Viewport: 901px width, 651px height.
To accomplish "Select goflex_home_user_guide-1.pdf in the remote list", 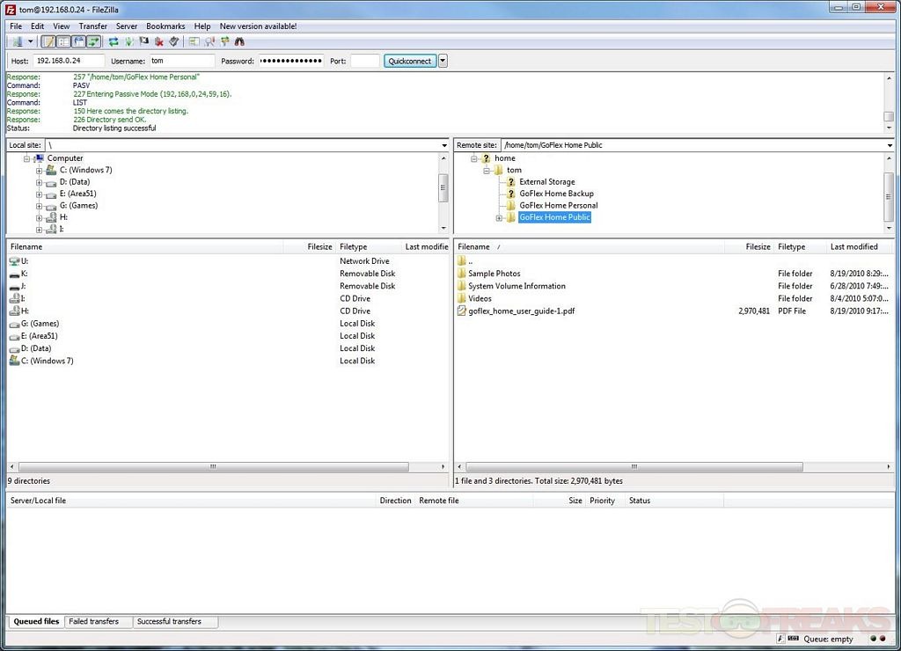I will (521, 311).
